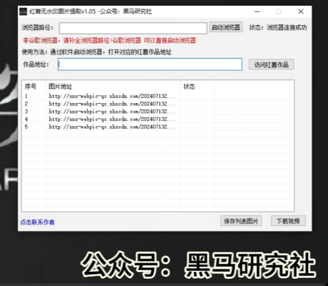Click the 使用方法 instruction text

tap(96, 52)
